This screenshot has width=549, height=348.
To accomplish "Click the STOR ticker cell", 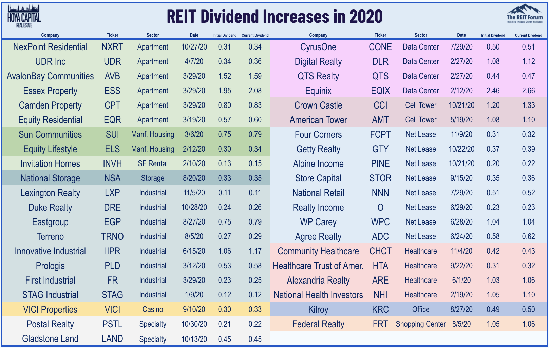I will pos(380,178).
